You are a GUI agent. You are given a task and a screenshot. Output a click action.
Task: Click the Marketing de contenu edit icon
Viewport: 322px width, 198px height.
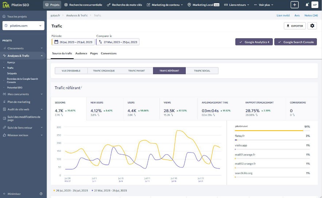click(148, 5)
